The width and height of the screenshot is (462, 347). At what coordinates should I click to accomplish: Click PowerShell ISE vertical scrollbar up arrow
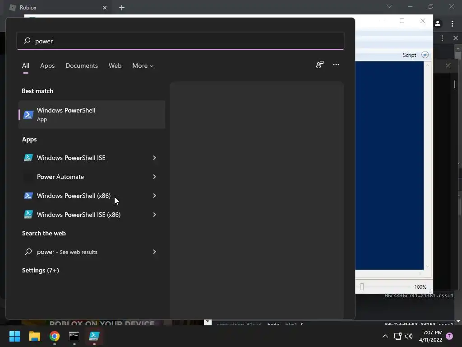tap(427, 65)
